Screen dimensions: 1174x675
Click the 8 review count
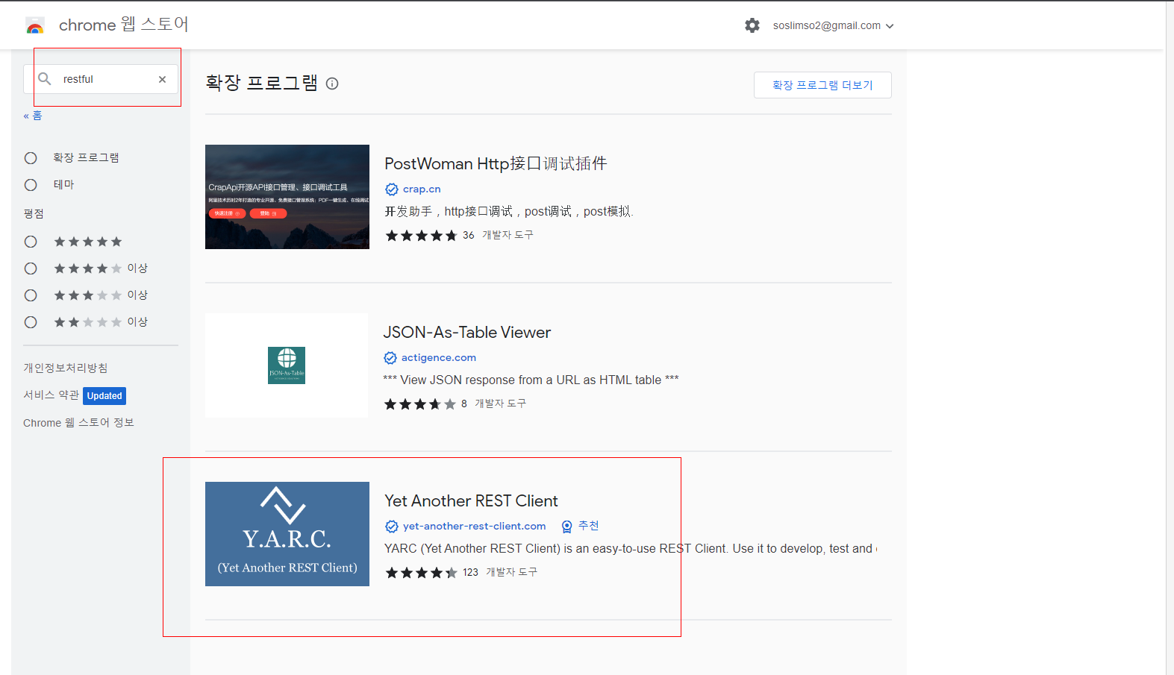[464, 404]
